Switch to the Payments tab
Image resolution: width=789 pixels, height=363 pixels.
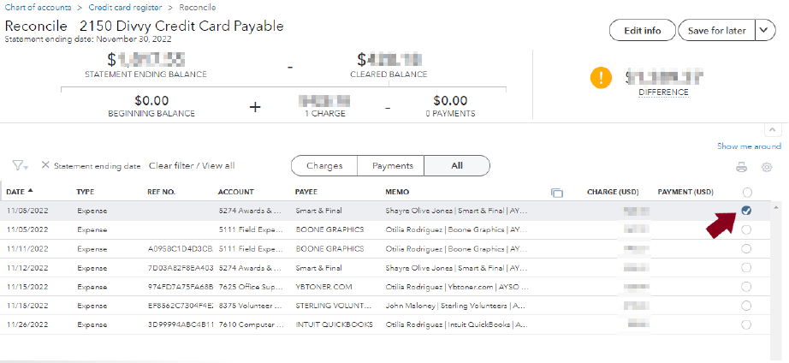coord(391,165)
